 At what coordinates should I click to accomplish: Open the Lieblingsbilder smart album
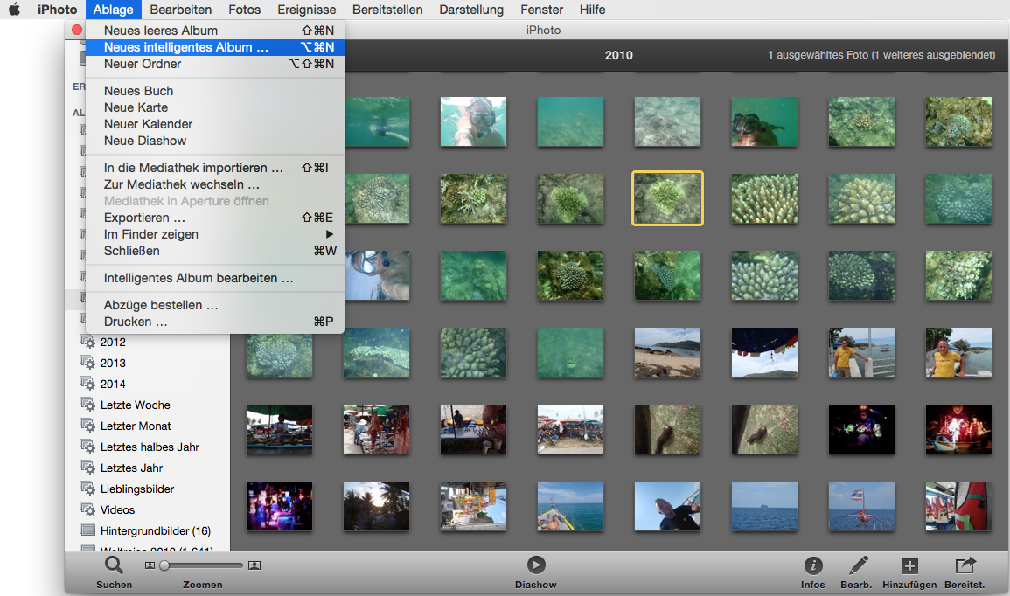click(x=136, y=489)
